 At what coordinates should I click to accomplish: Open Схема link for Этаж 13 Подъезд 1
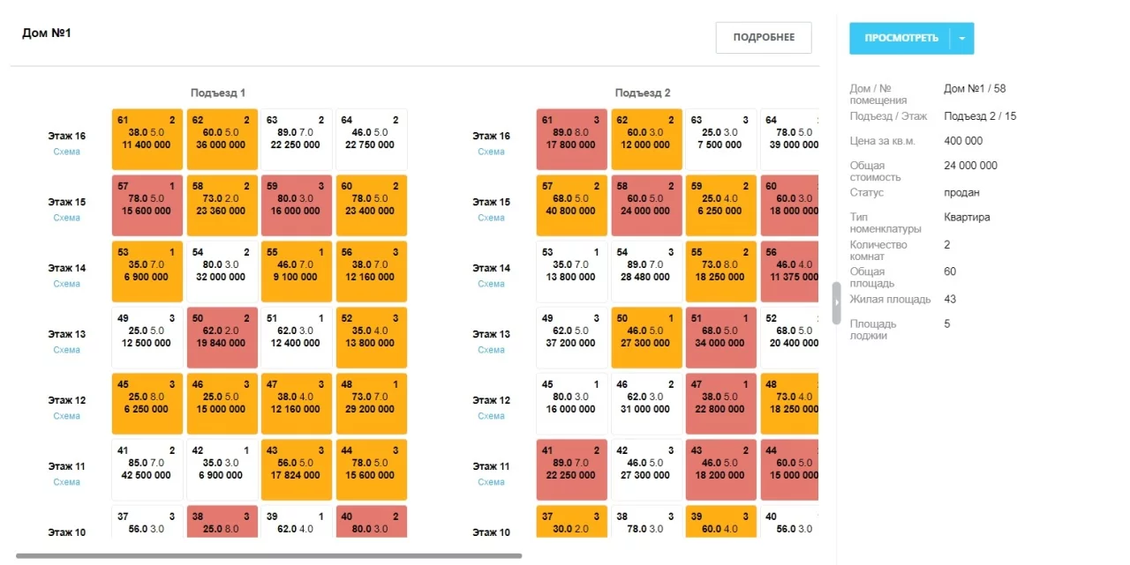(66, 350)
